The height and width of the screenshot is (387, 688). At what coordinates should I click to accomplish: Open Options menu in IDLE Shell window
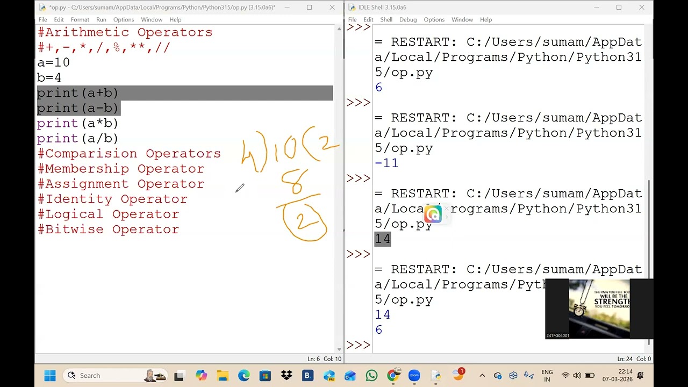(434, 19)
